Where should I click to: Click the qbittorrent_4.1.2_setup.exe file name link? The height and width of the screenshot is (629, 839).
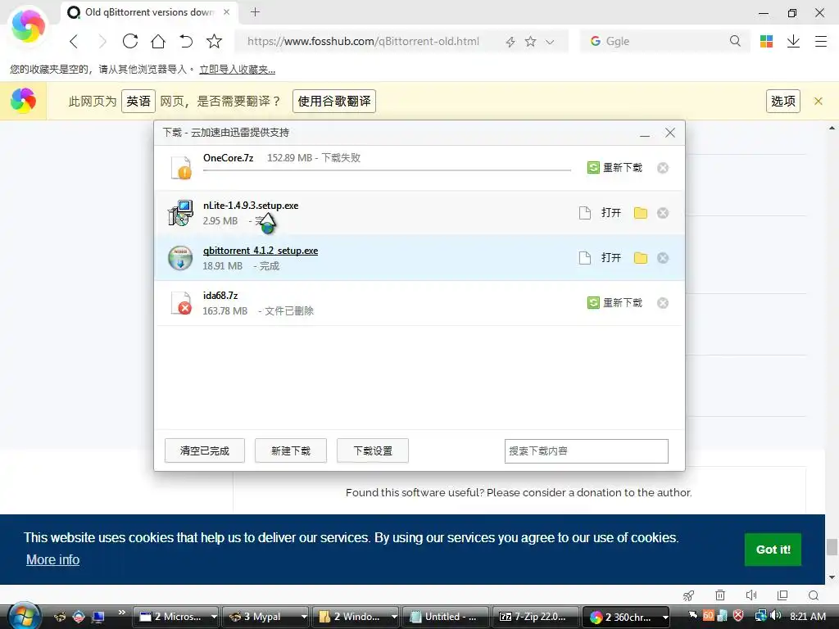(261, 251)
